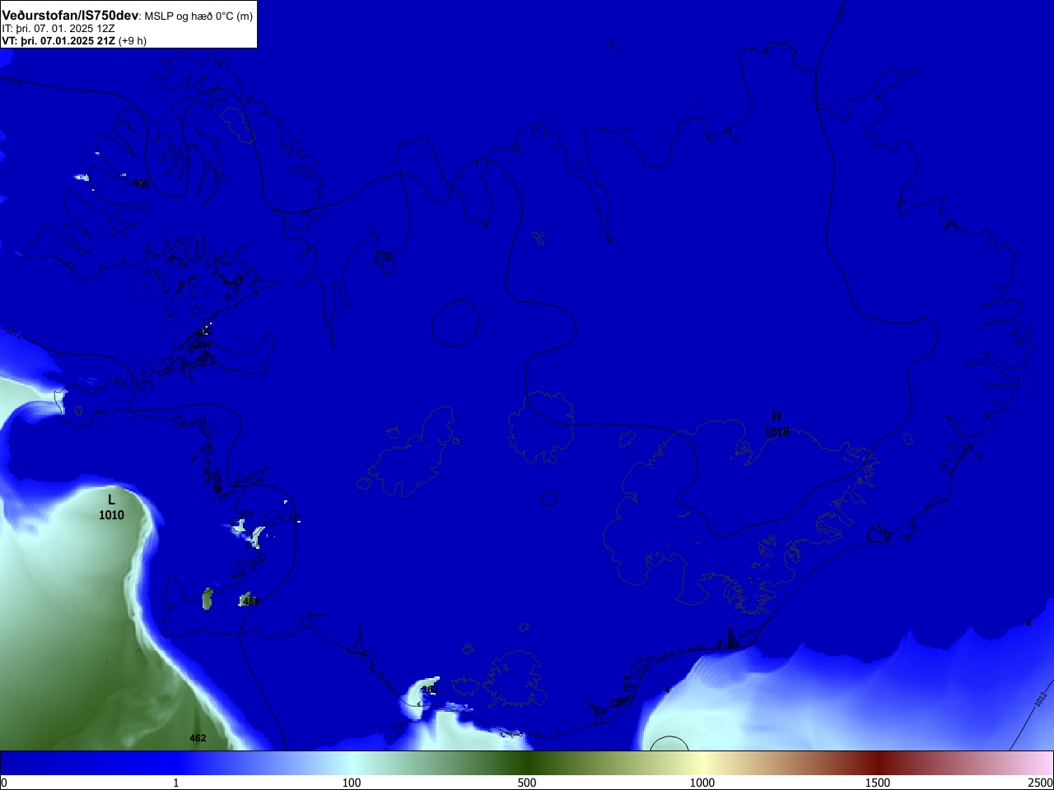Click the color scale label 0
Image resolution: width=1054 pixels, height=790 pixels.
click(x=4, y=783)
